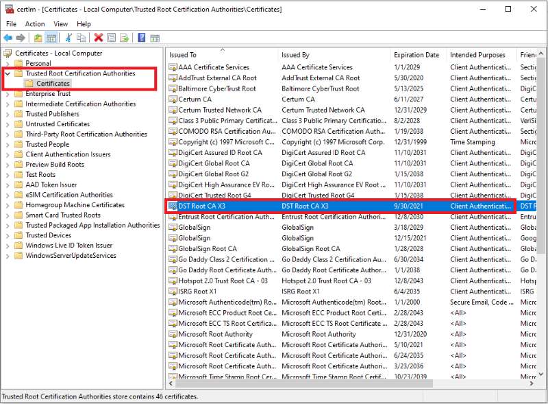Click folder icon of Trusted Devices
The height and width of the screenshot is (404, 548).
click(18, 235)
